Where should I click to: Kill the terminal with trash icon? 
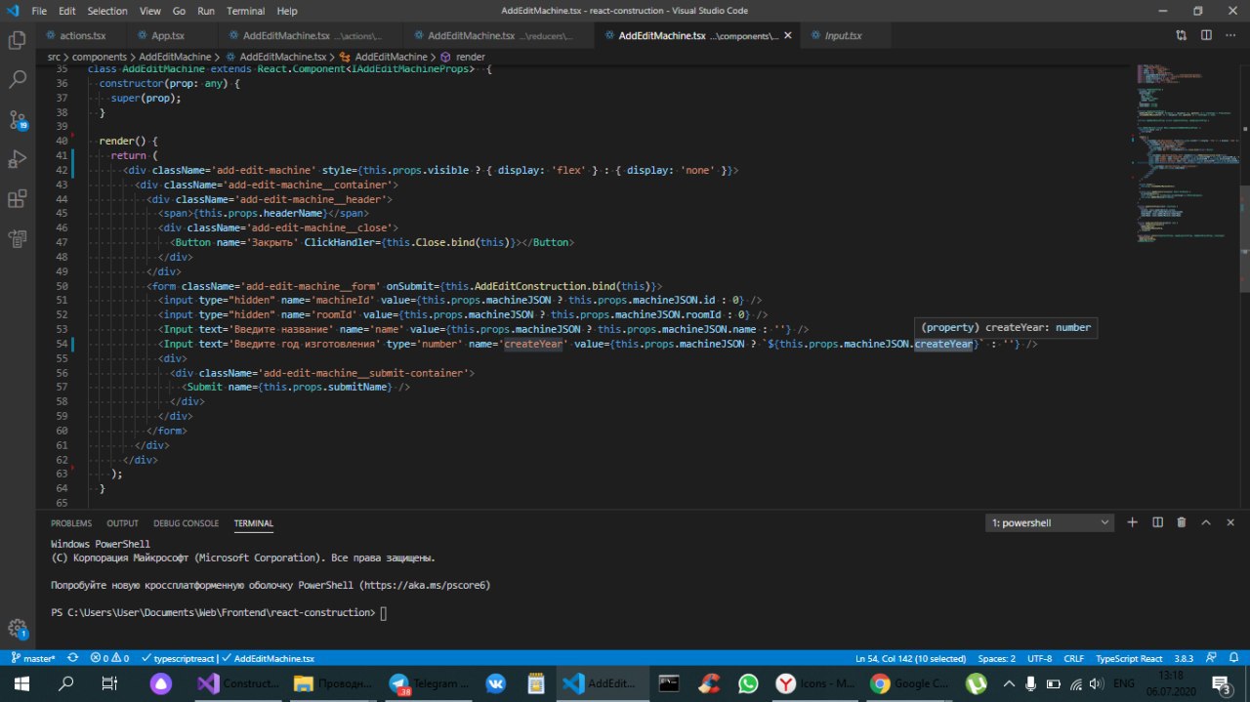1182,522
